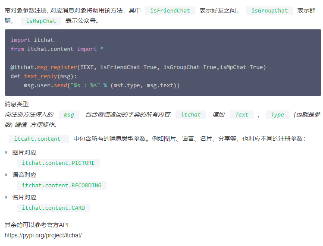Click the italic itchat code tag

pyautogui.click(x=191, y=115)
